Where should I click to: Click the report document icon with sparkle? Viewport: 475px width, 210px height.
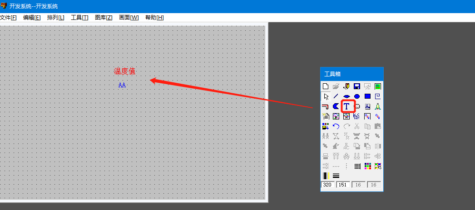tap(326, 116)
